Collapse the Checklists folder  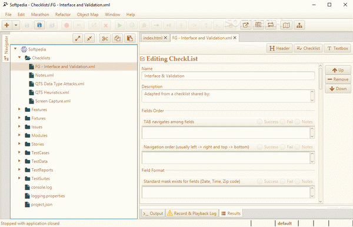click(x=19, y=58)
